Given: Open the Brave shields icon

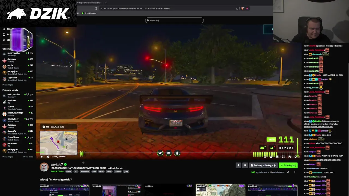Looking at the screenshot, I should click(x=242, y=8).
